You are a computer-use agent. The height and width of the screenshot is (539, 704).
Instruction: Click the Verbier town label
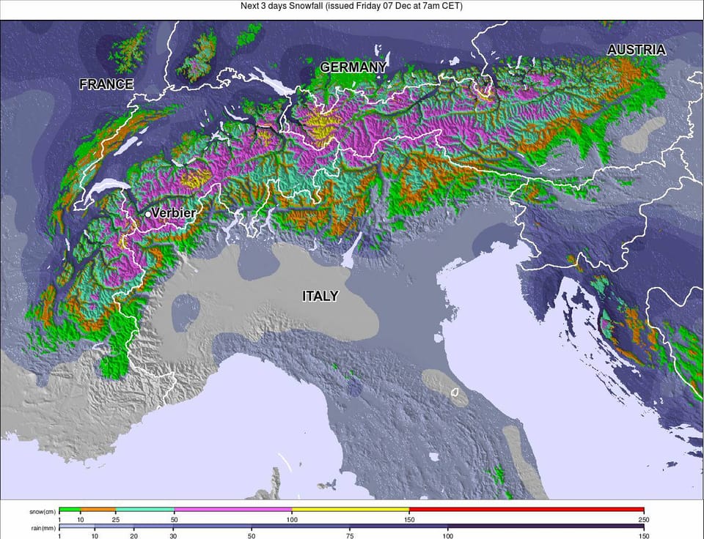coord(174,213)
